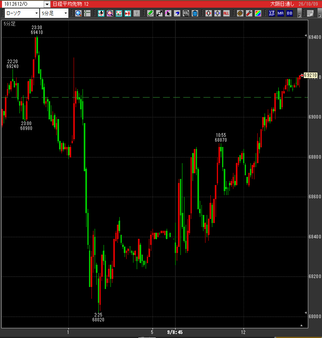This screenshot has height=338, width=322.
Task: Choose the arrow pointer with pink line tool
Action: [x=168, y=13]
